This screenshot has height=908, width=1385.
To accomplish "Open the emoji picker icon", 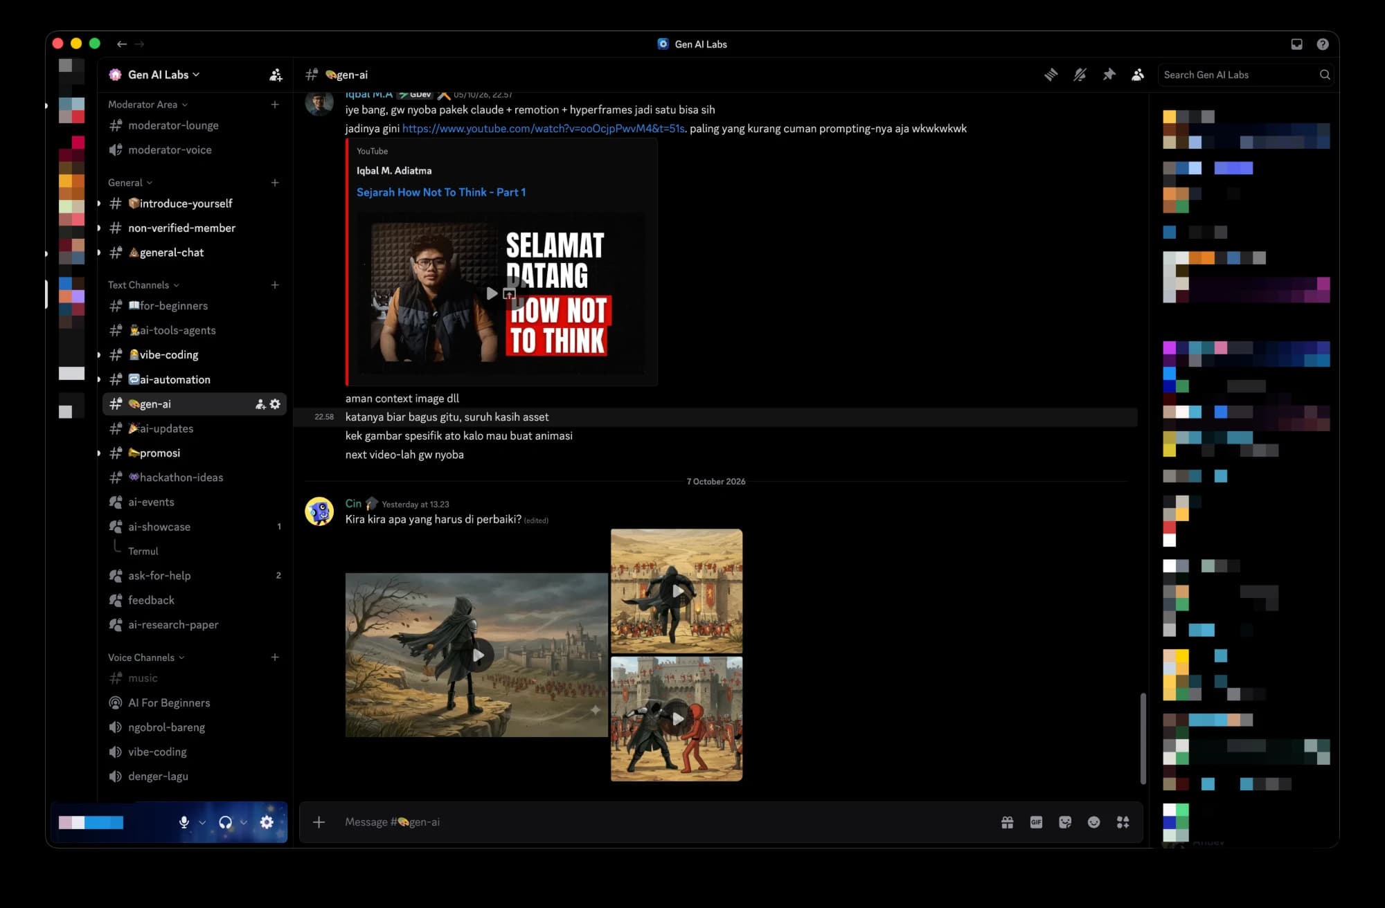I will click(x=1093, y=822).
